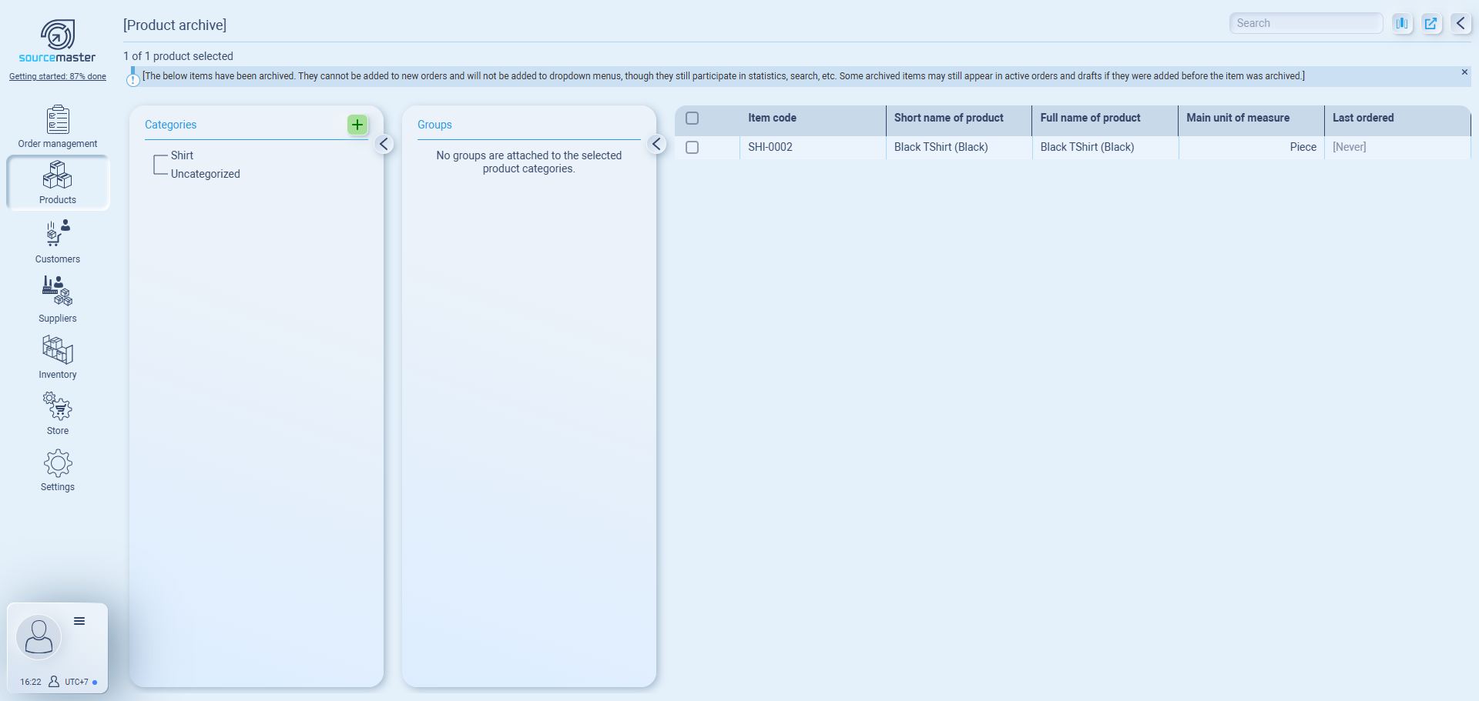The height and width of the screenshot is (701, 1479).
Task: Collapse the Categories panel
Action: pos(384,144)
